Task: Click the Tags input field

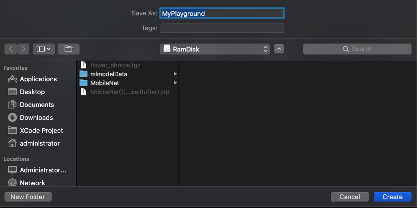Action: click(x=222, y=28)
